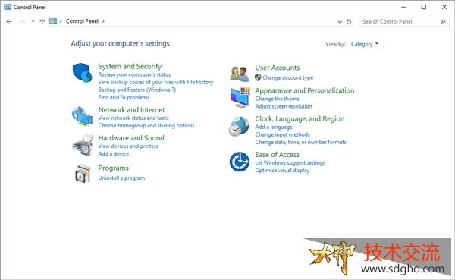Click the Control Panel icon in address bar
Viewport: 455px width, 280px height.
click(x=53, y=21)
